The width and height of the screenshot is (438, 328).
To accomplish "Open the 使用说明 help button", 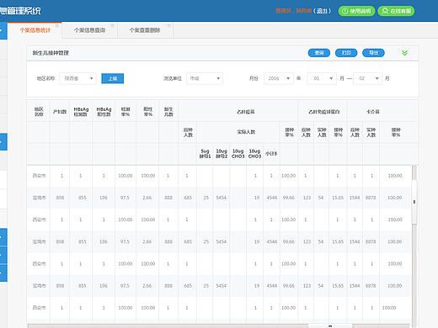I will tap(356, 11).
